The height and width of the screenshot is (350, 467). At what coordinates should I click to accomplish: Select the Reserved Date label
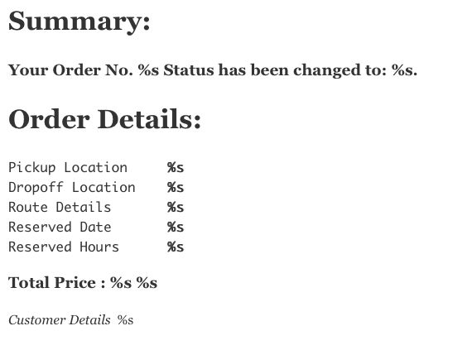(60, 227)
